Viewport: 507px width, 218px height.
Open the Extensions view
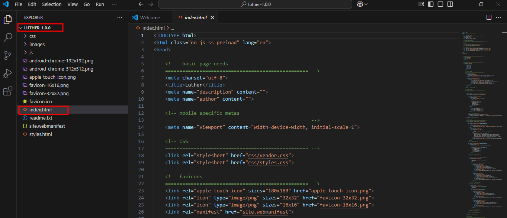point(7,91)
